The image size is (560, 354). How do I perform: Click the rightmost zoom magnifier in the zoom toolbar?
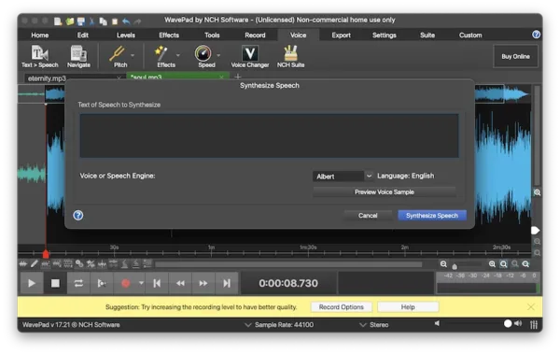click(525, 264)
